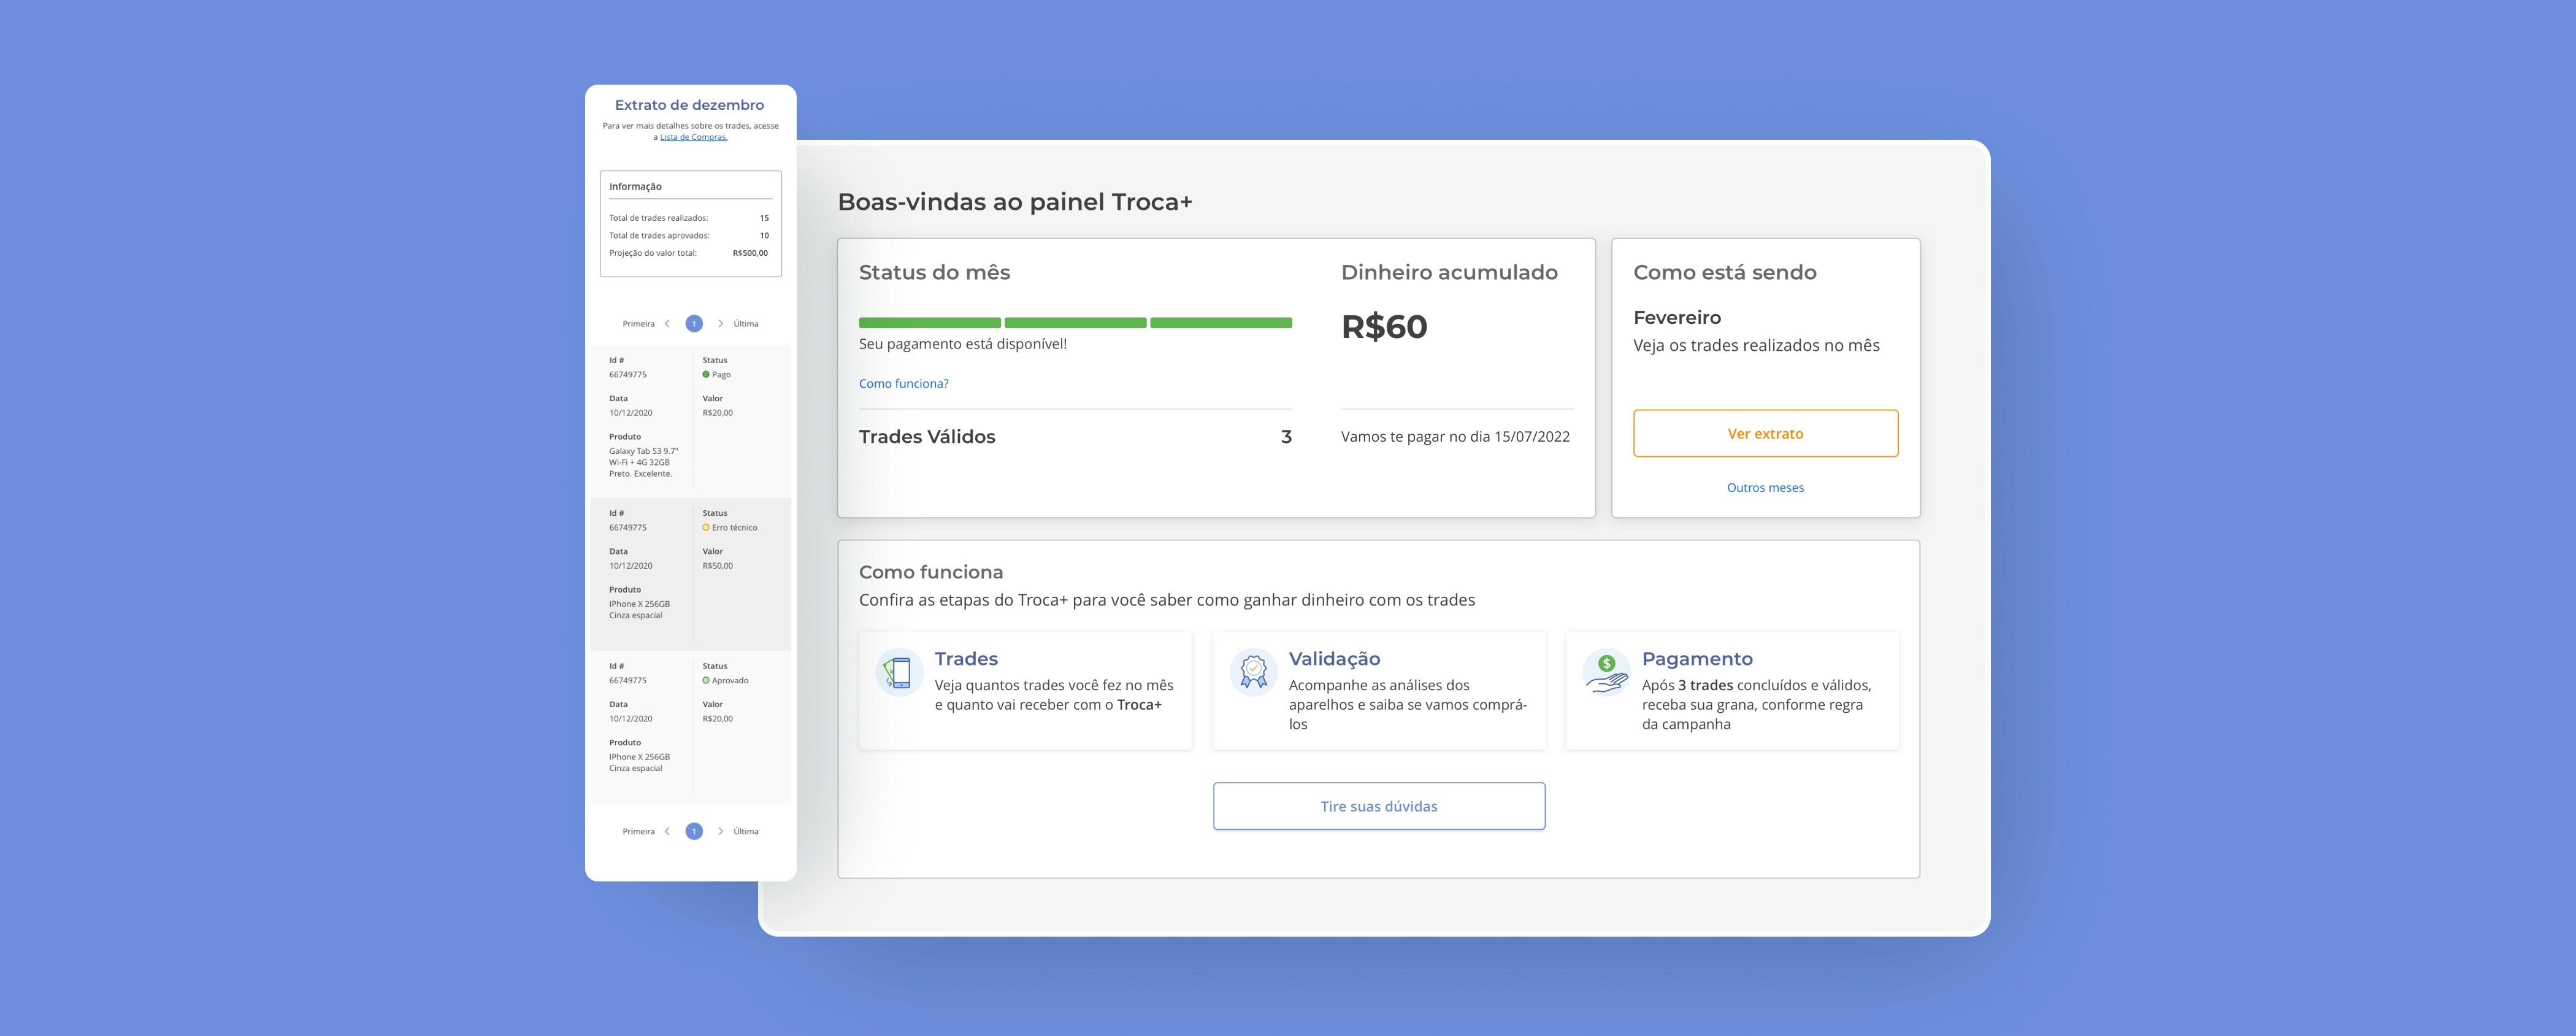The height and width of the screenshot is (1036, 2576).
Task: Click the green monthly status progress bar
Action: pyautogui.click(x=1075, y=323)
